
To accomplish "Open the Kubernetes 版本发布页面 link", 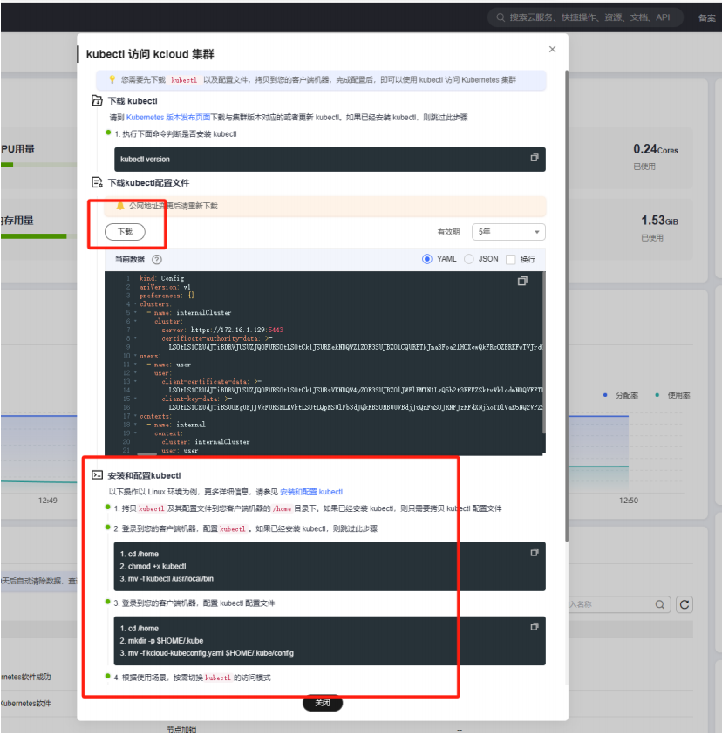I will 168,118.
